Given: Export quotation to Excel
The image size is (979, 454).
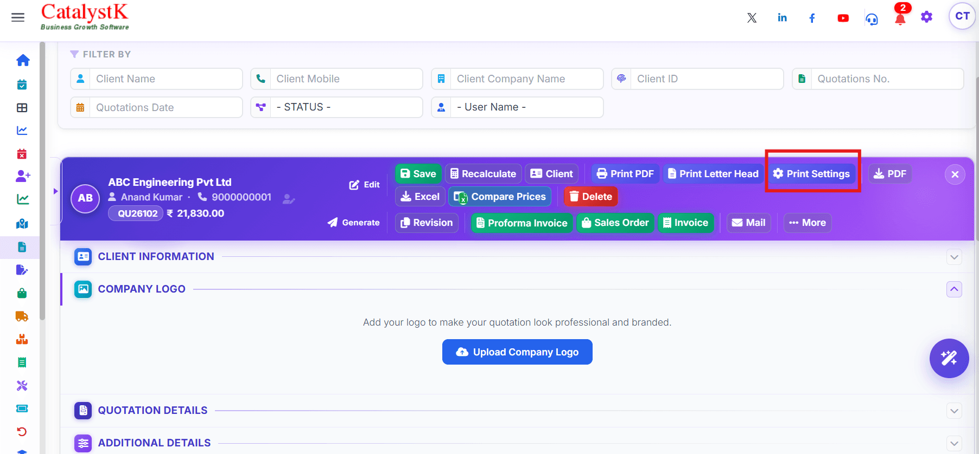Looking at the screenshot, I should click(x=420, y=197).
